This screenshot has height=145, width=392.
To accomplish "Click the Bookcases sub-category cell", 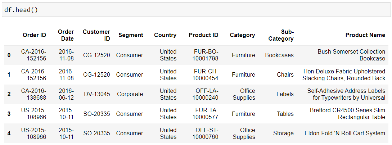I will coord(279,55).
